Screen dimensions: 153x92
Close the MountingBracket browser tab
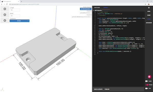click(19, 2)
